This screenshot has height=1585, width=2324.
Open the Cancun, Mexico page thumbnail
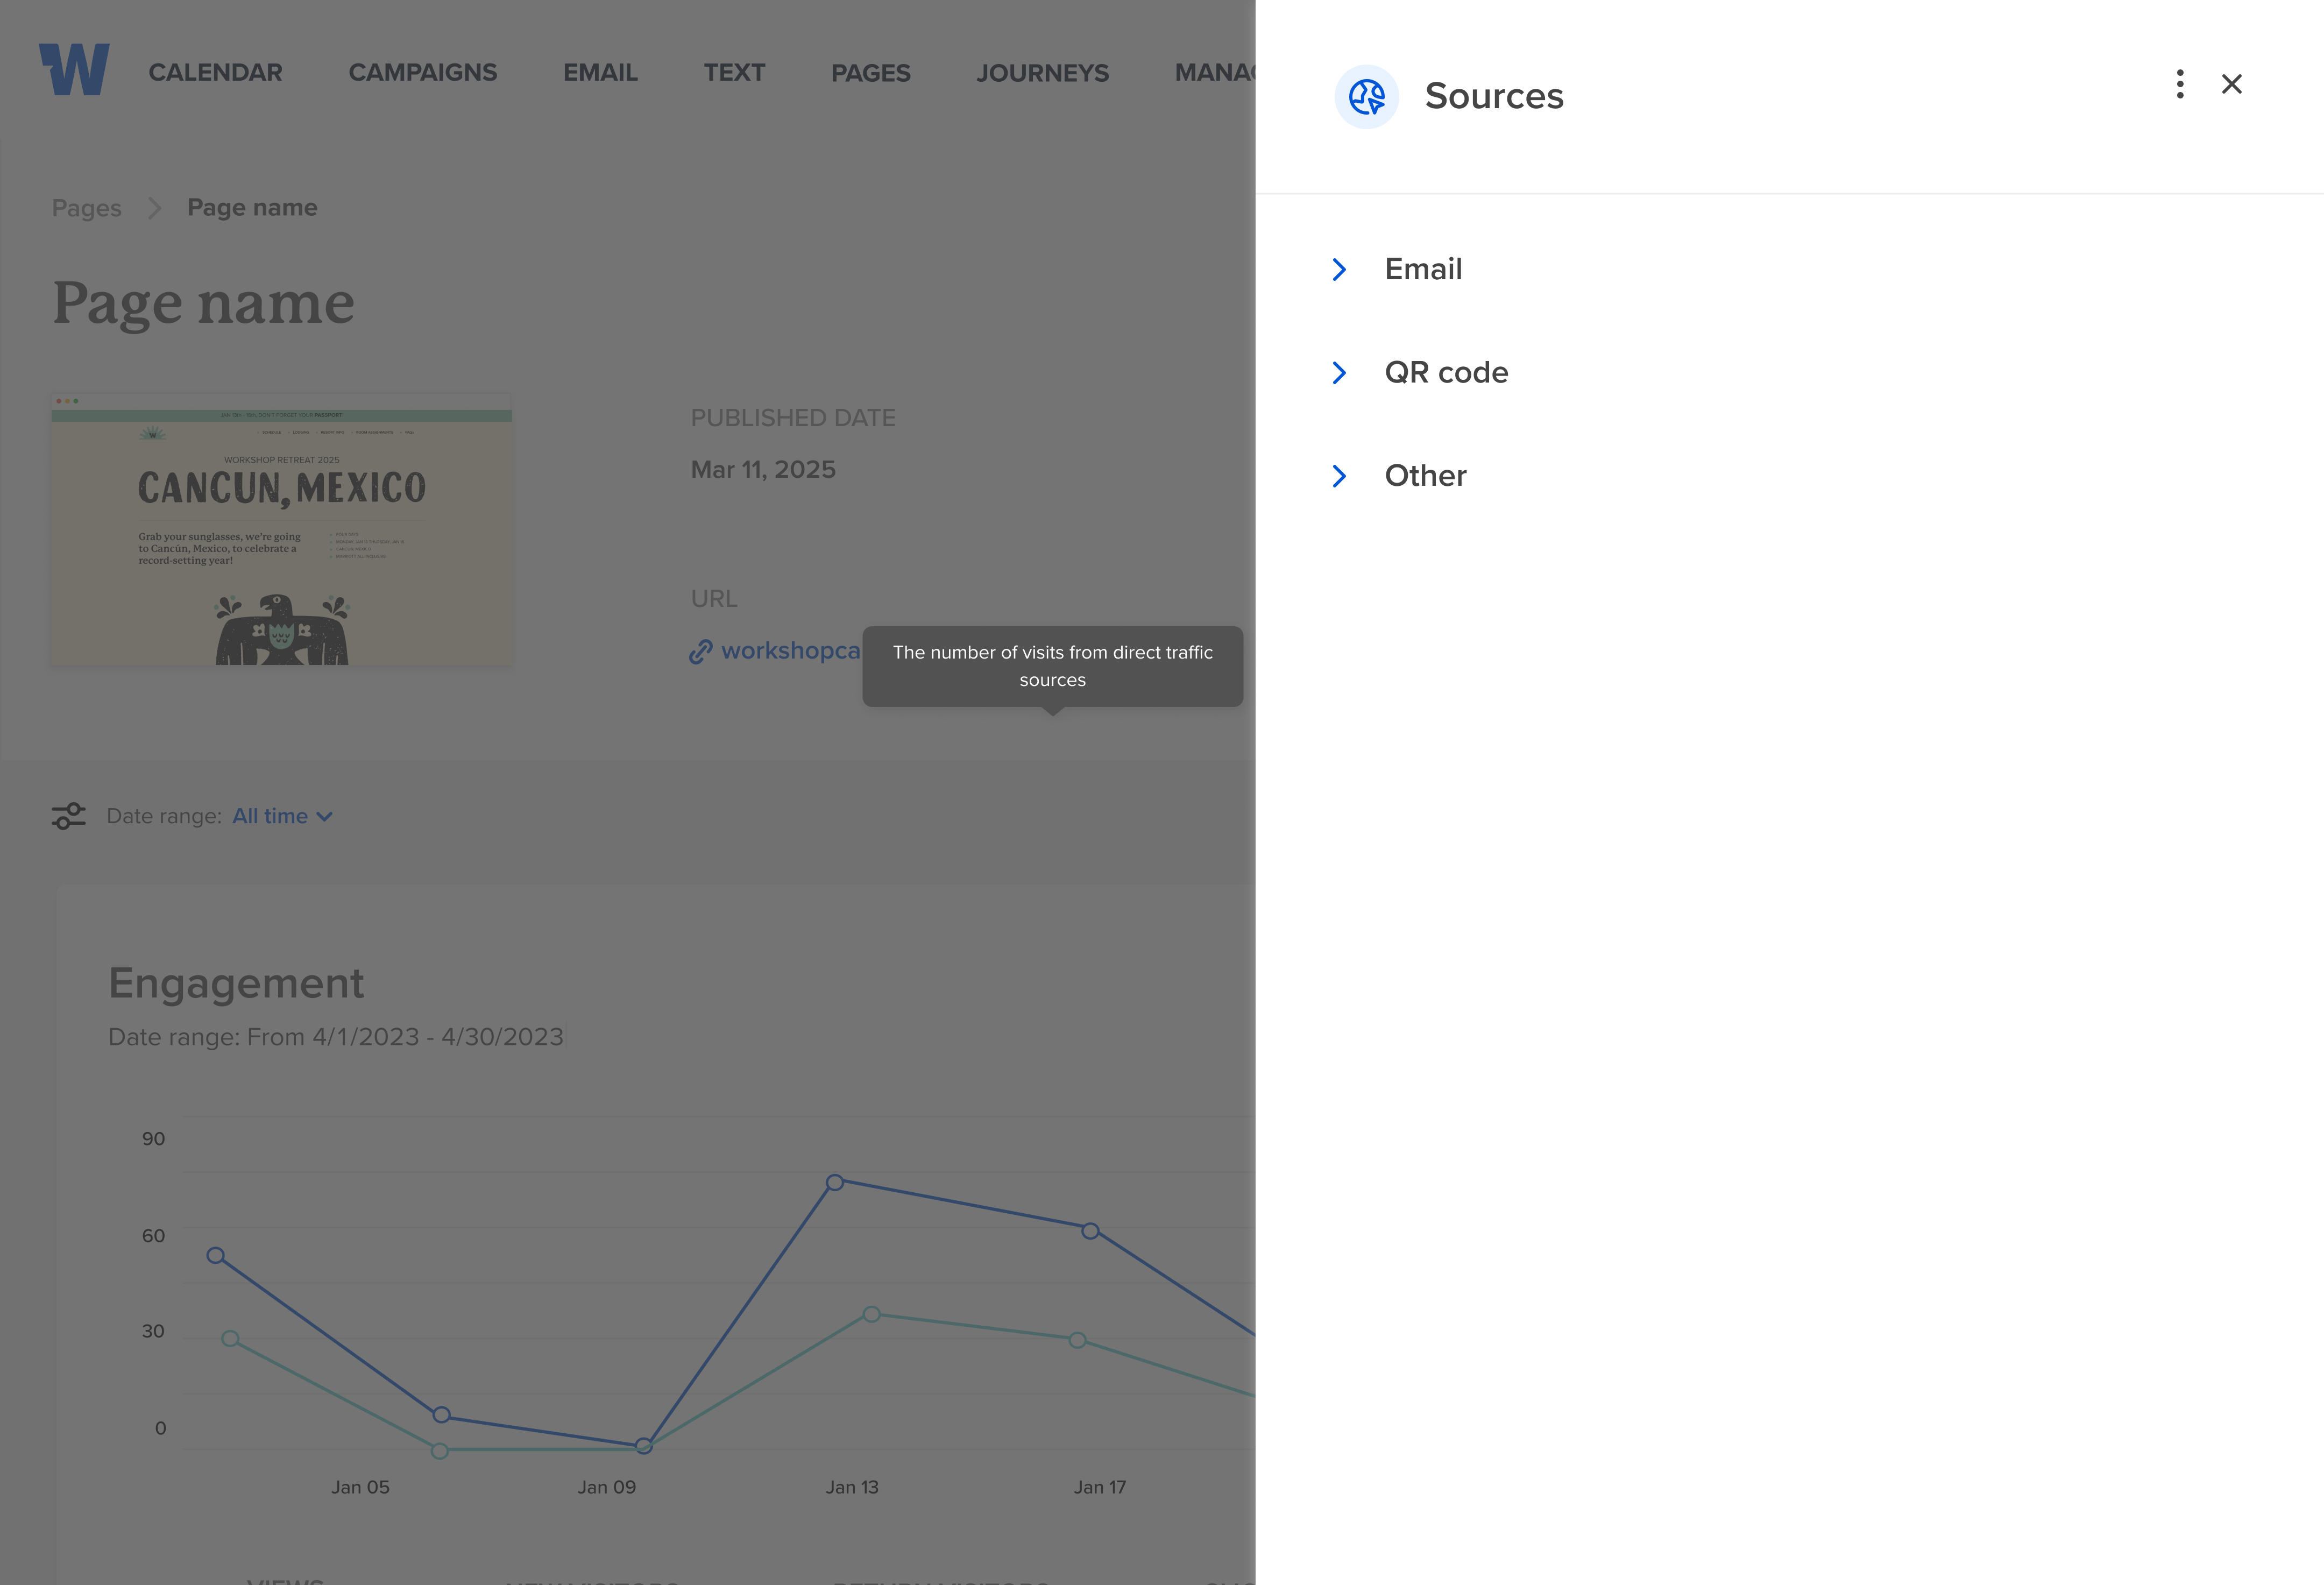[x=282, y=529]
